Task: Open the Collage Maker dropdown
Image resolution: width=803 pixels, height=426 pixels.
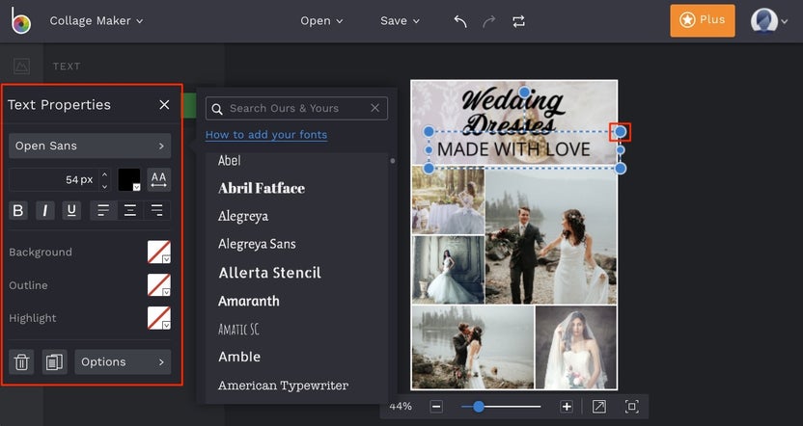Action: (97, 21)
